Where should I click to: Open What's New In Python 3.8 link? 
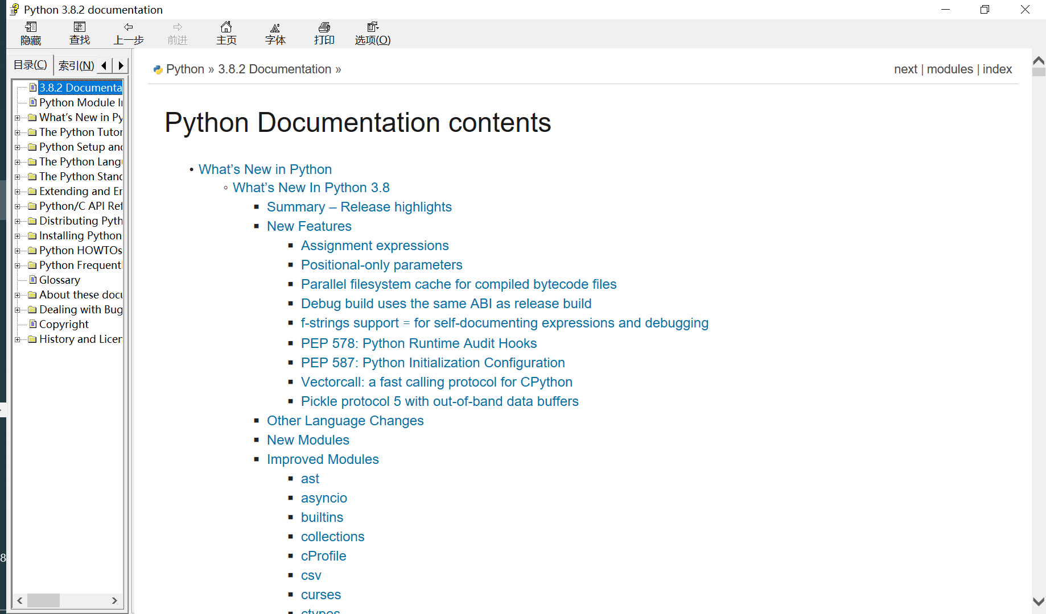311,188
